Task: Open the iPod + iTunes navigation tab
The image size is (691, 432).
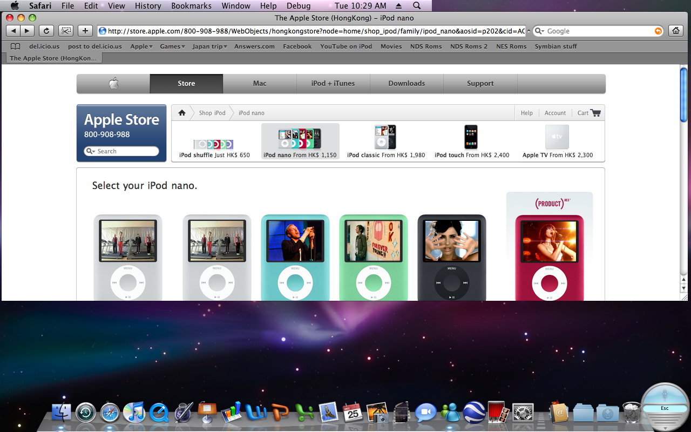Action: [x=333, y=84]
